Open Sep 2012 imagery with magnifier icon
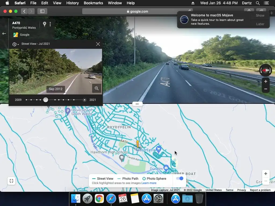The height and width of the screenshot is (206, 275). (97, 88)
